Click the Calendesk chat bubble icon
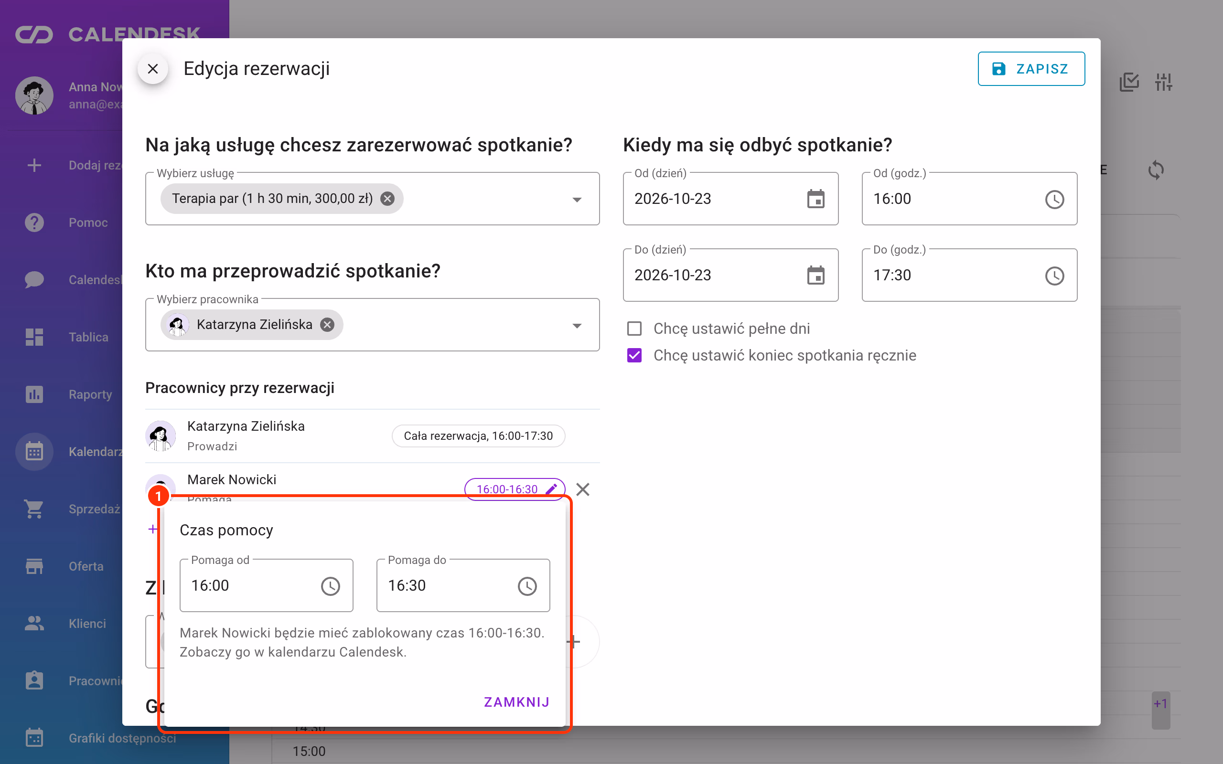Image resolution: width=1223 pixels, height=764 pixels. (x=34, y=279)
